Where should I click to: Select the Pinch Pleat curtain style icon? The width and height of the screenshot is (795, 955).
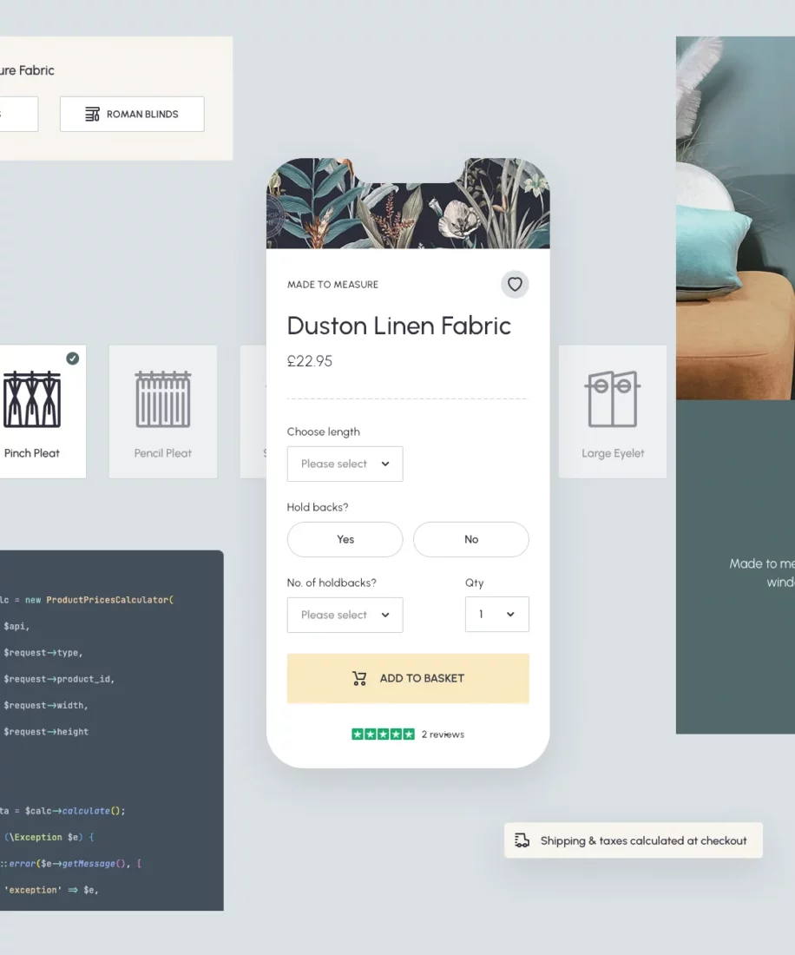pos(33,399)
